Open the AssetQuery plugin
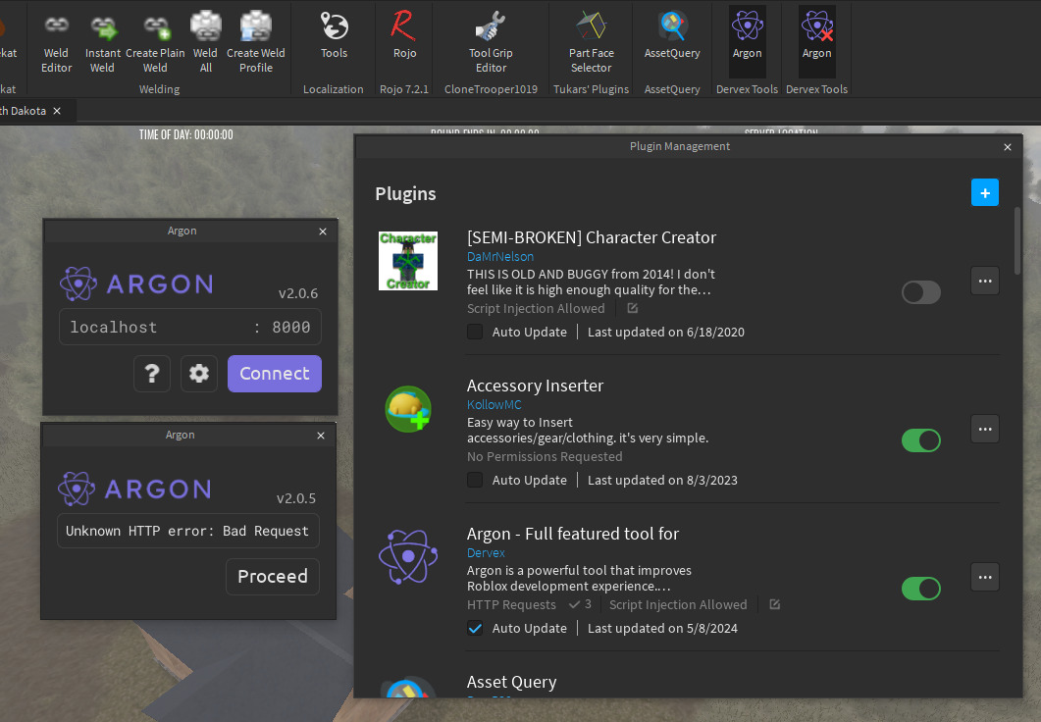1041x722 pixels. [671, 39]
